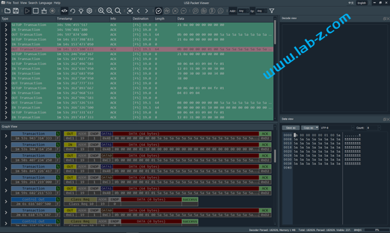Float the Decode view panel

384,19
